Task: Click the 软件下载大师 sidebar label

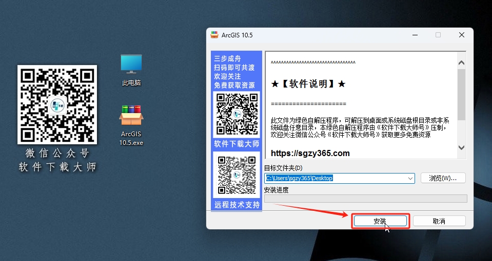Action: tap(237, 144)
